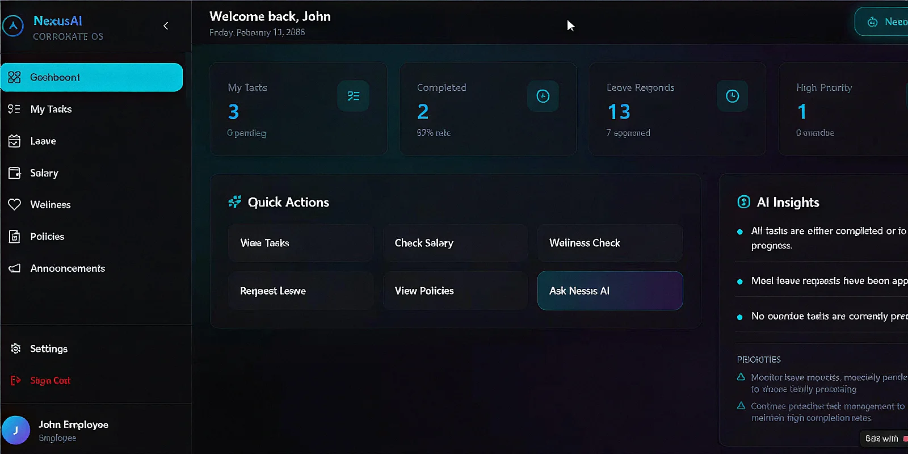Click the Policies document icon
This screenshot has height=454, width=908.
(15, 237)
